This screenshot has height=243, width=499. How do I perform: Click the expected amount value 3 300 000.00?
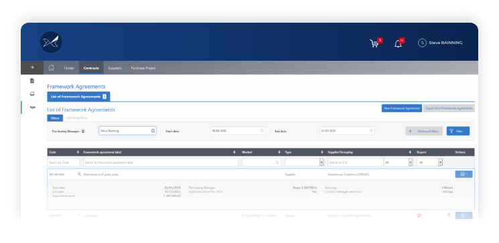172,196
